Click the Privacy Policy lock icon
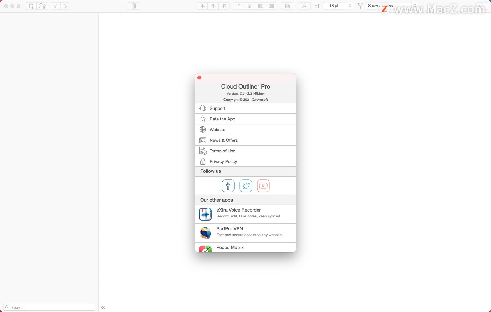This screenshot has height=312, width=491. click(x=203, y=161)
